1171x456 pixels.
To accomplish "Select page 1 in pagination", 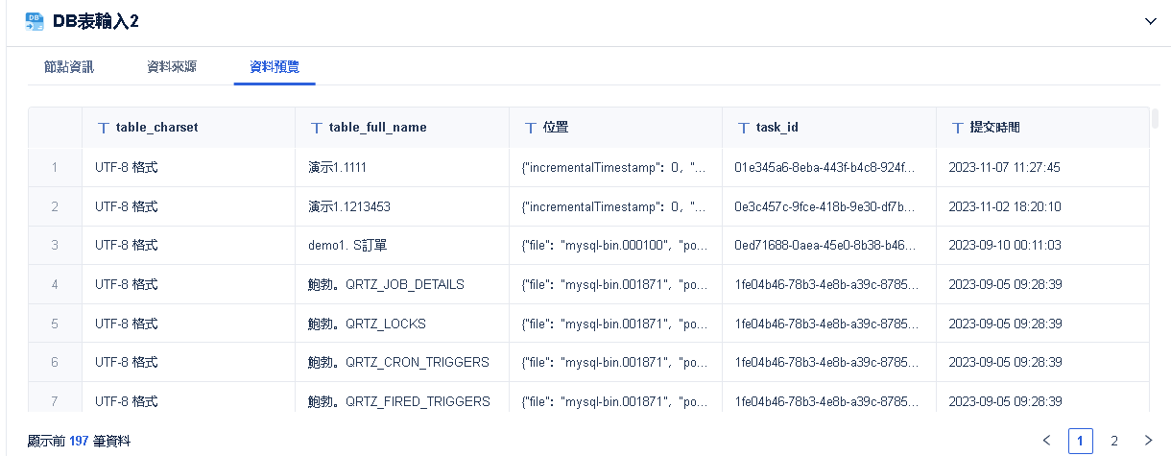I will point(1081,441).
